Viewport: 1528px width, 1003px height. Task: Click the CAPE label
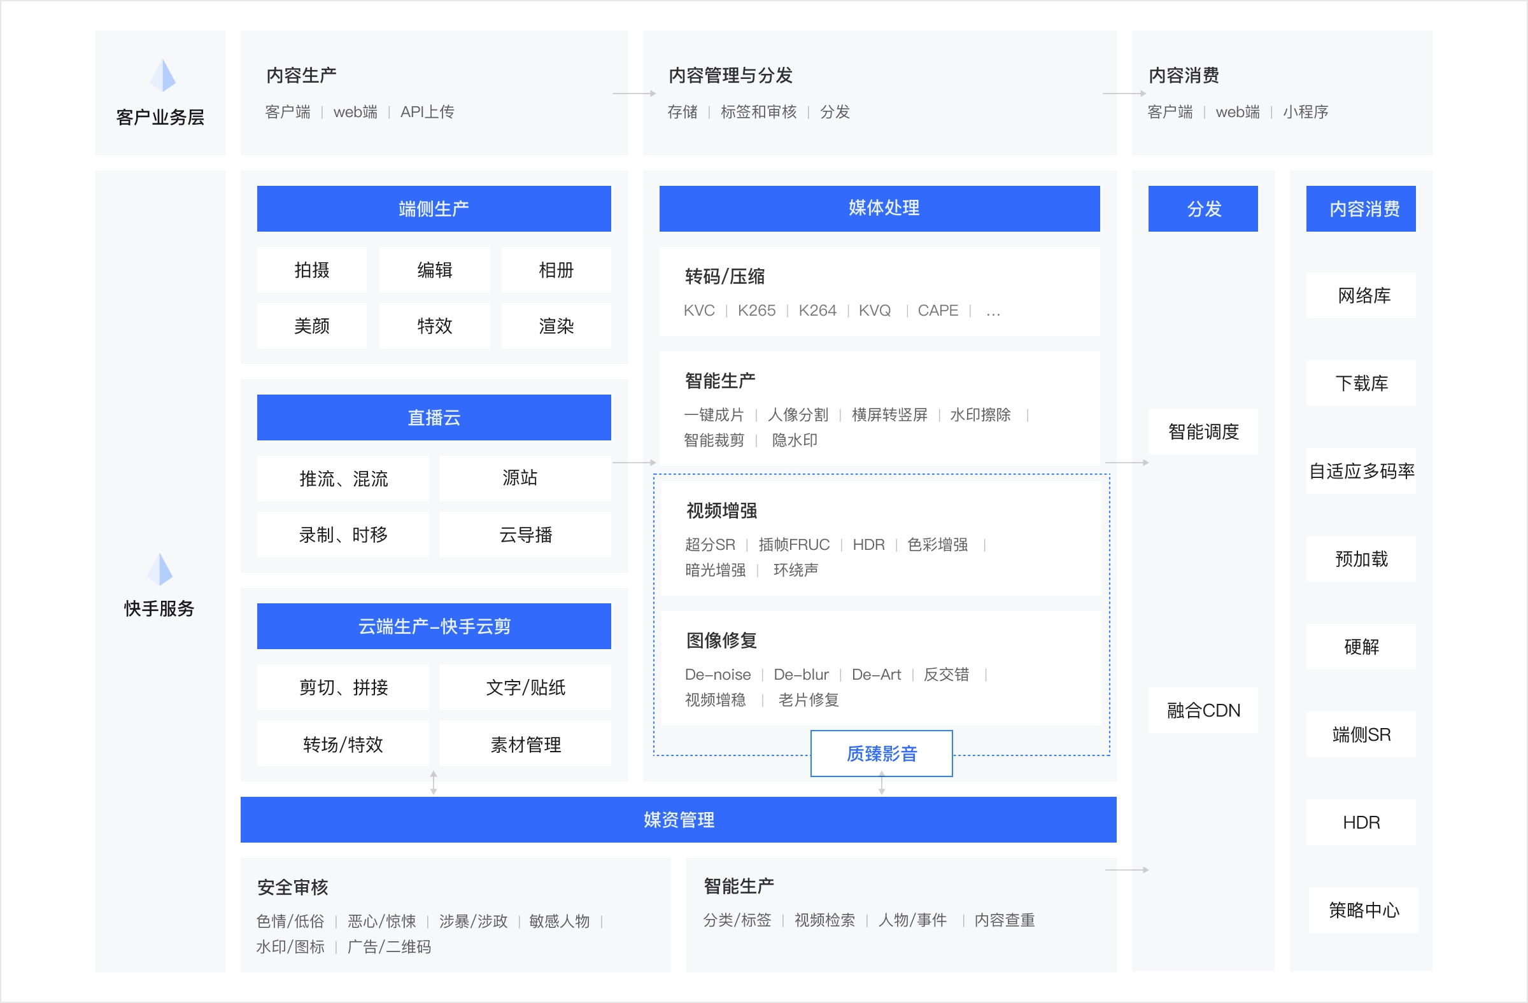click(938, 311)
